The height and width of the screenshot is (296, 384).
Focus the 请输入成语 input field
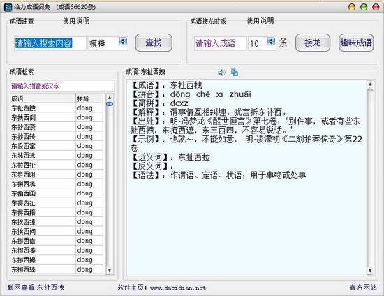pyautogui.click(x=220, y=43)
